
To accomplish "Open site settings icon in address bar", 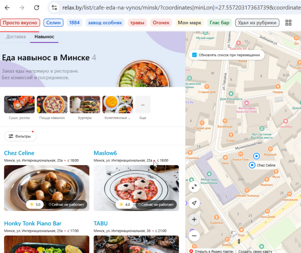I will [54, 8].
